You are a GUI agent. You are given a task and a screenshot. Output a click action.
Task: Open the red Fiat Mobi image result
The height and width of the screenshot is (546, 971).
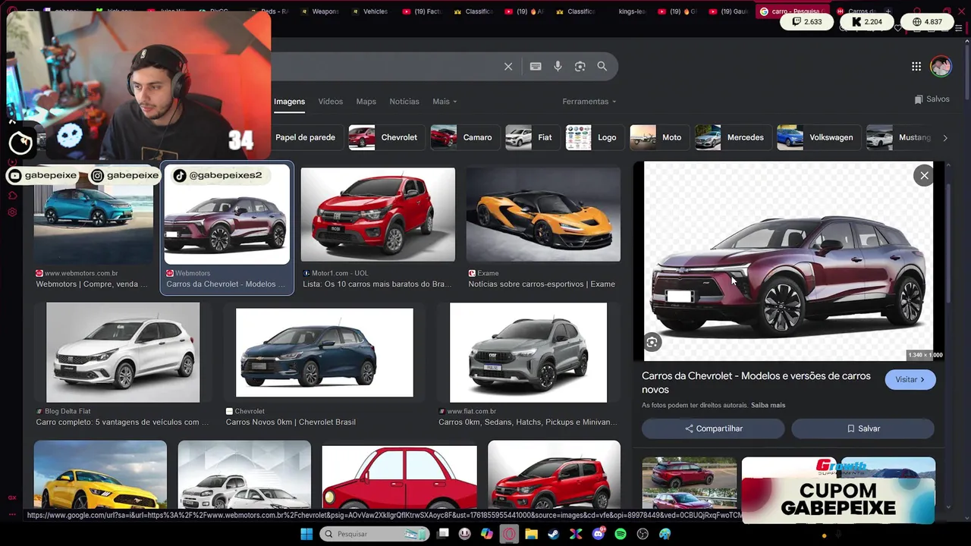(x=378, y=215)
